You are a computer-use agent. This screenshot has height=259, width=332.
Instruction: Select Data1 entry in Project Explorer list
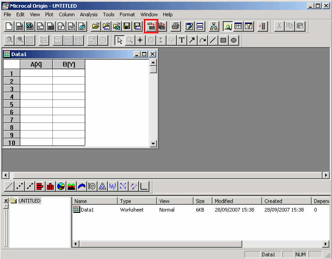[x=87, y=210]
